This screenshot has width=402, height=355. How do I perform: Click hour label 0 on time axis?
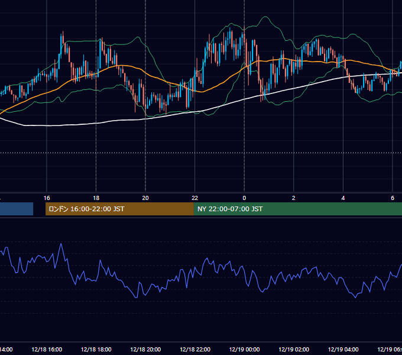[244, 198]
